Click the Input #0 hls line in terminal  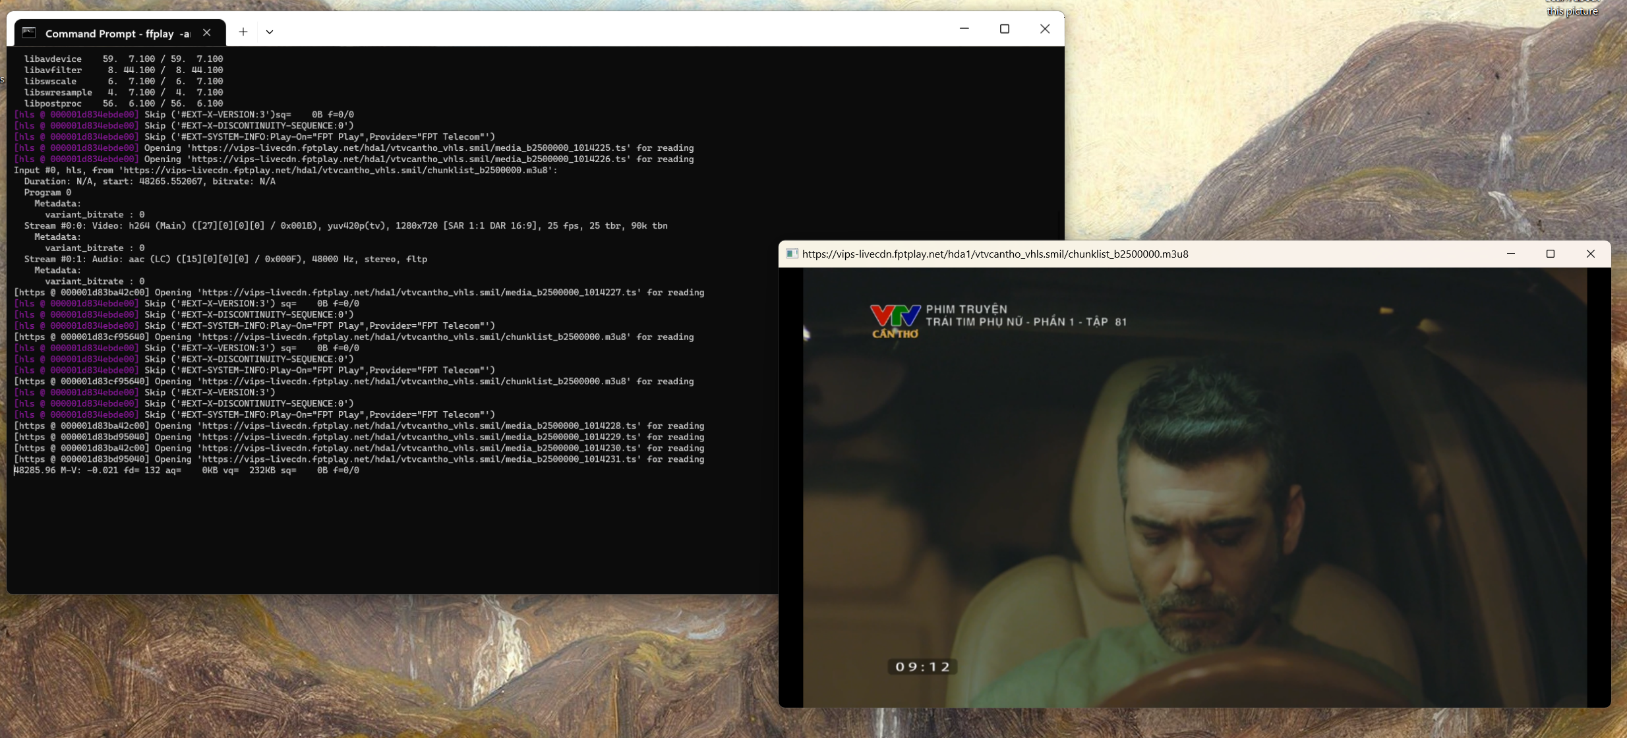point(285,170)
